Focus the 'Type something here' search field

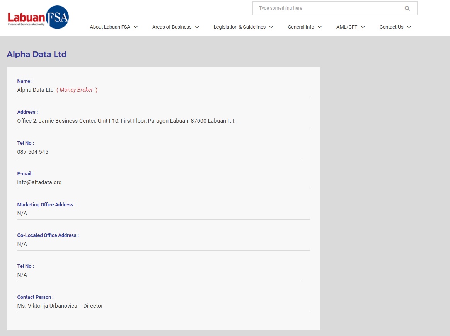335,8
